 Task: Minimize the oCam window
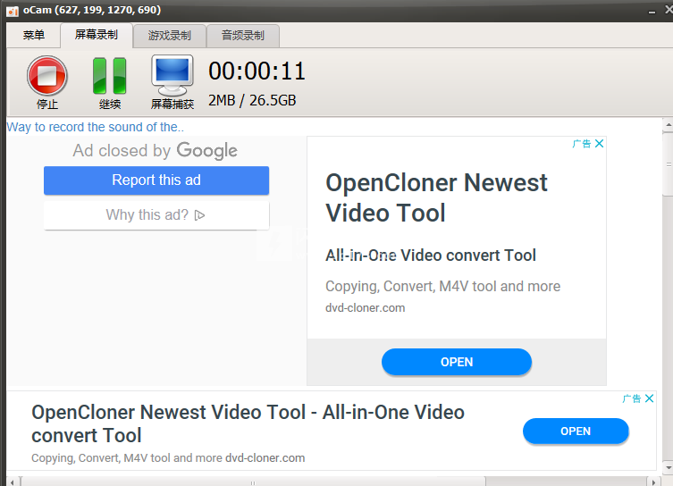click(652, 11)
